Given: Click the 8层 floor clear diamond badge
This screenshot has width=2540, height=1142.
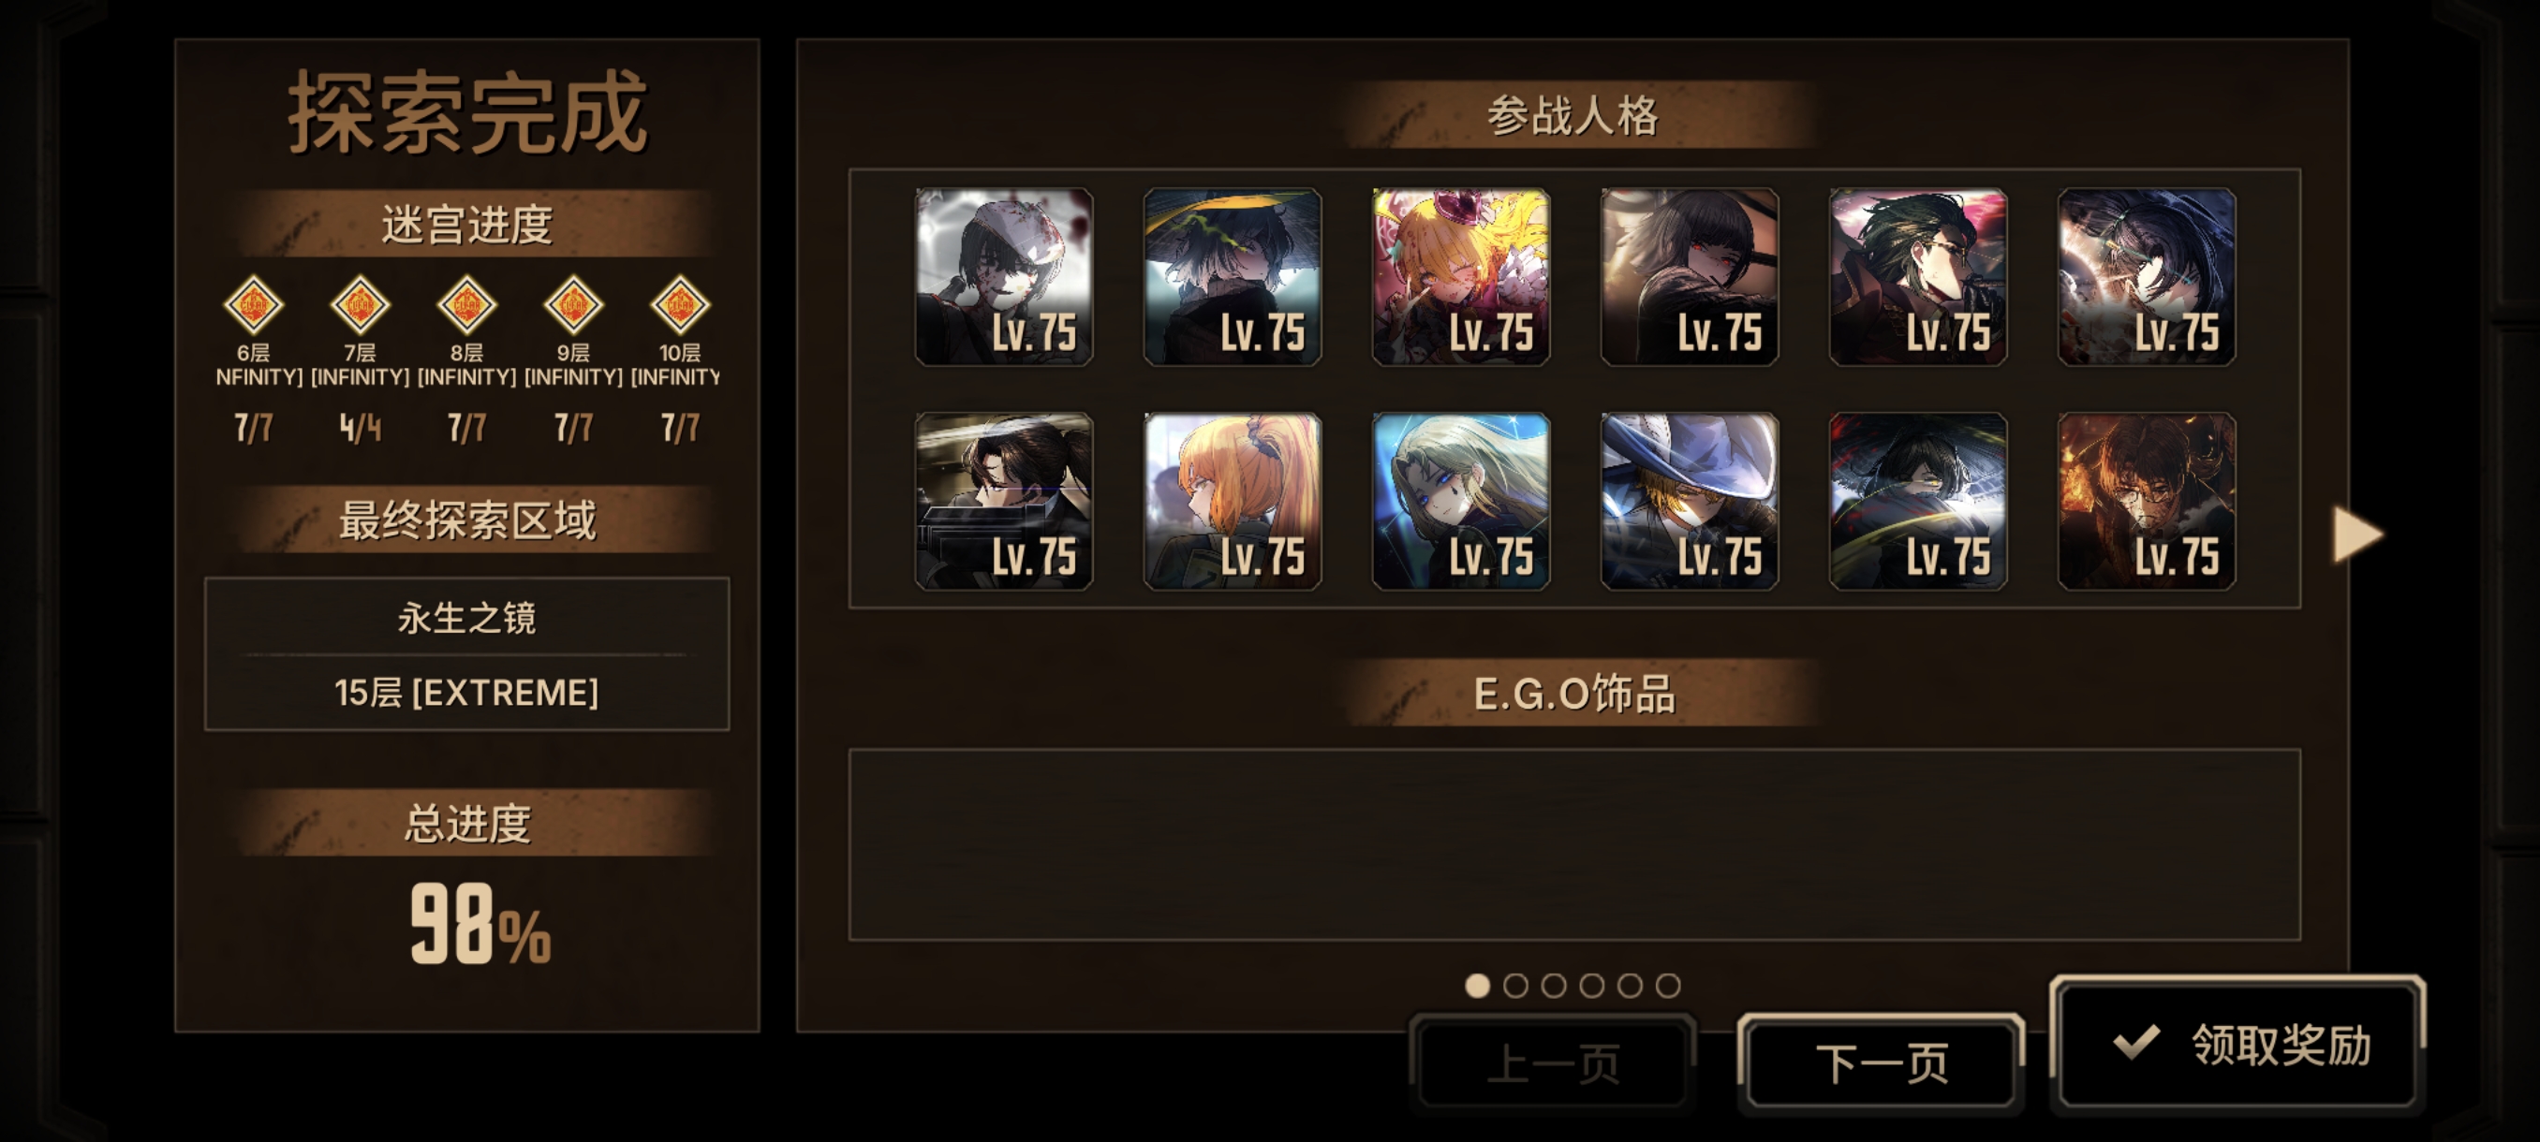Looking at the screenshot, I should [x=466, y=304].
